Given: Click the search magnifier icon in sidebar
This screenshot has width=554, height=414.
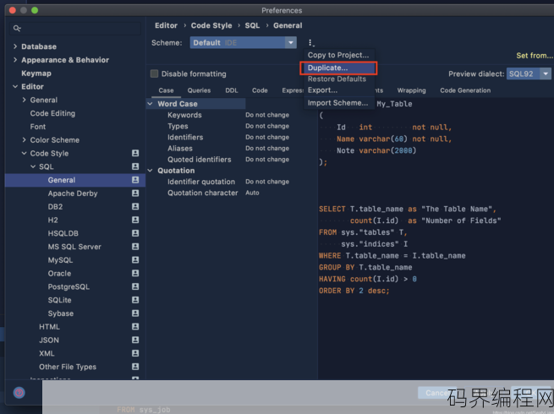Looking at the screenshot, I should (17, 28).
